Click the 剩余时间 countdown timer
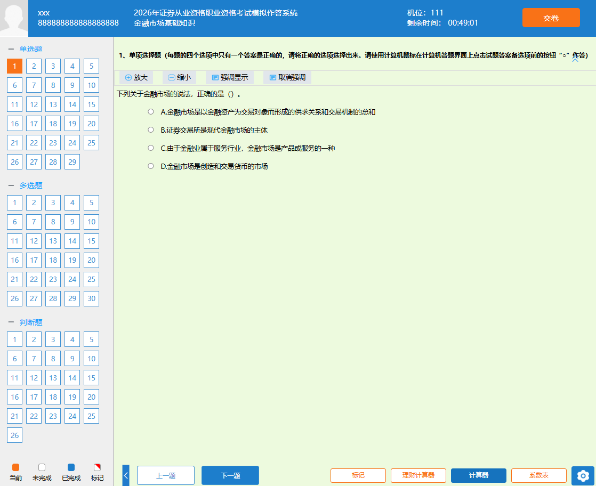The height and width of the screenshot is (486, 596). click(442, 23)
